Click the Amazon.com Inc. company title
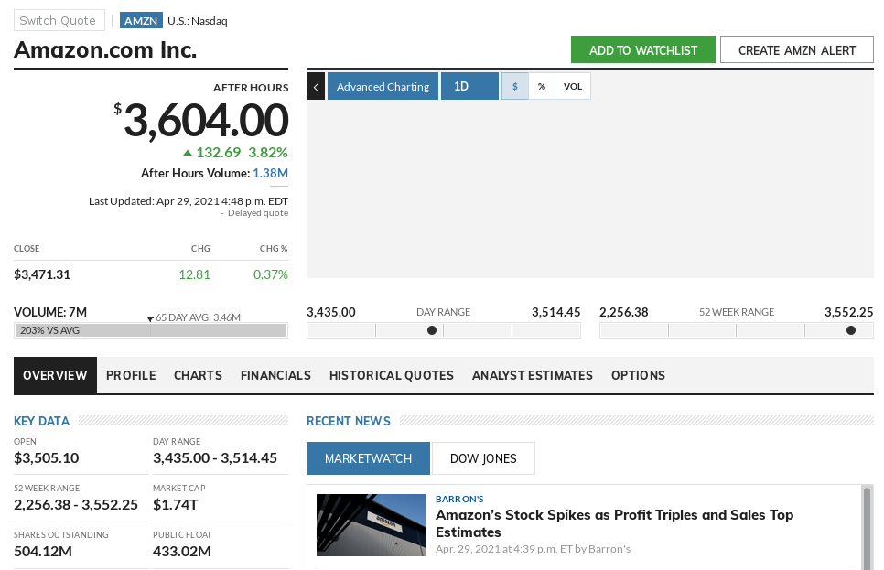The height and width of the screenshot is (570, 884). (x=105, y=49)
